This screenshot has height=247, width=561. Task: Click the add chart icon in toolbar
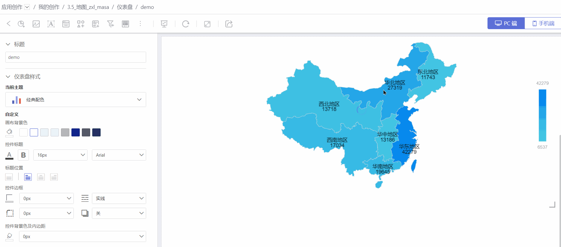(21, 24)
